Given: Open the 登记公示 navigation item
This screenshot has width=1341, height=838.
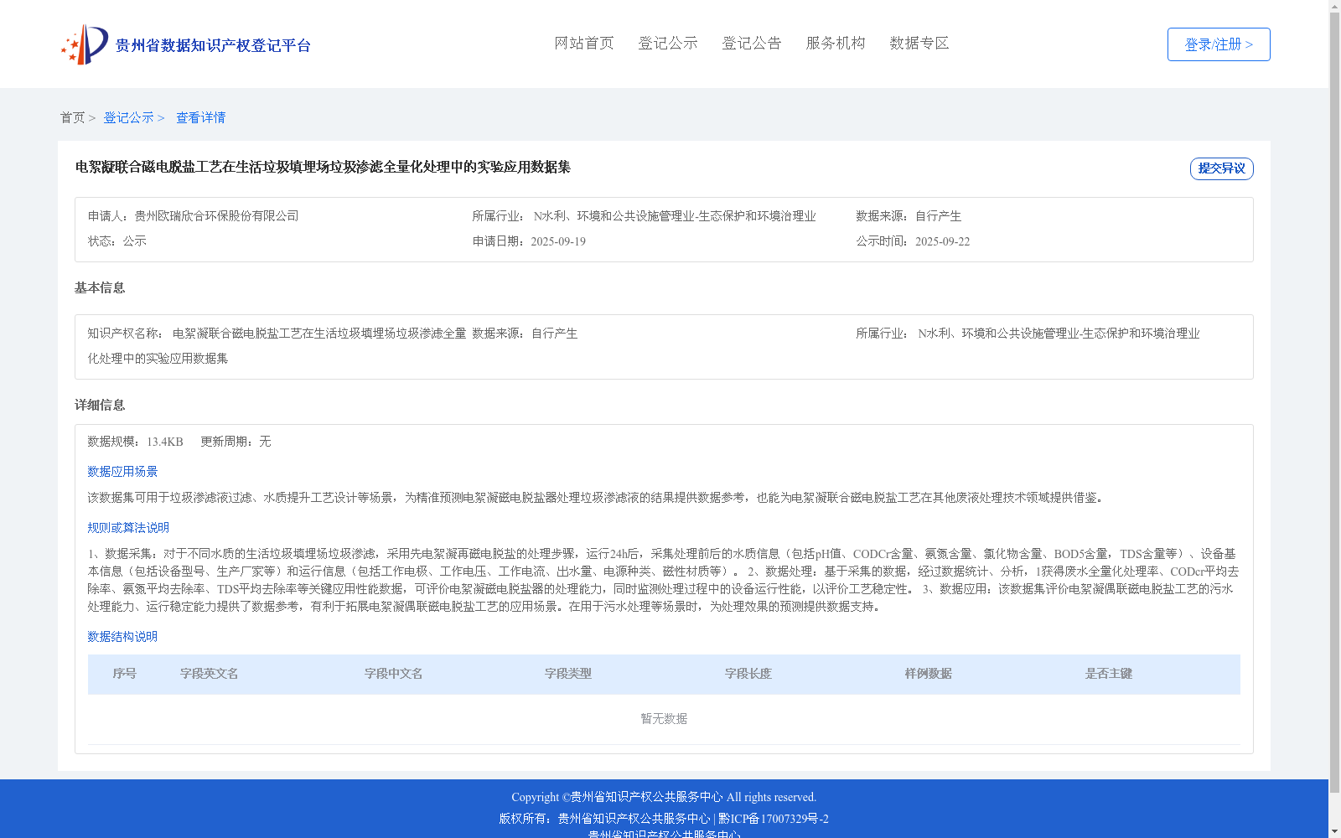Looking at the screenshot, I should coord(668,43).
